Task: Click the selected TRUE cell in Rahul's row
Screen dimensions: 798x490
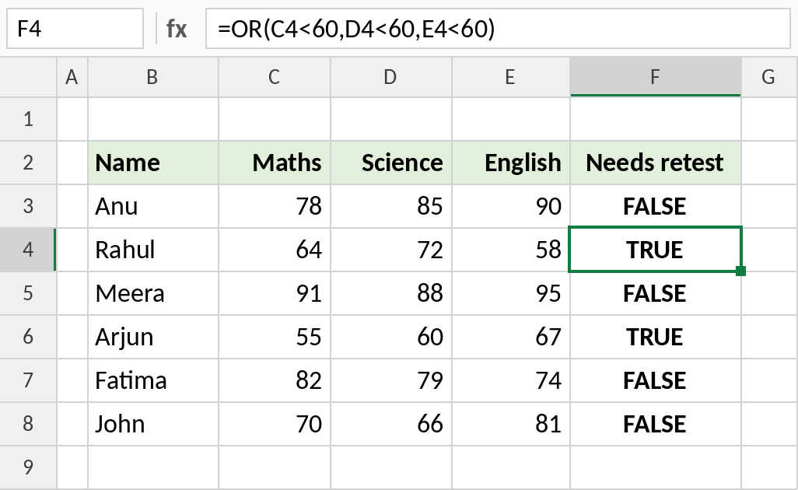Action: coord(656,250)
